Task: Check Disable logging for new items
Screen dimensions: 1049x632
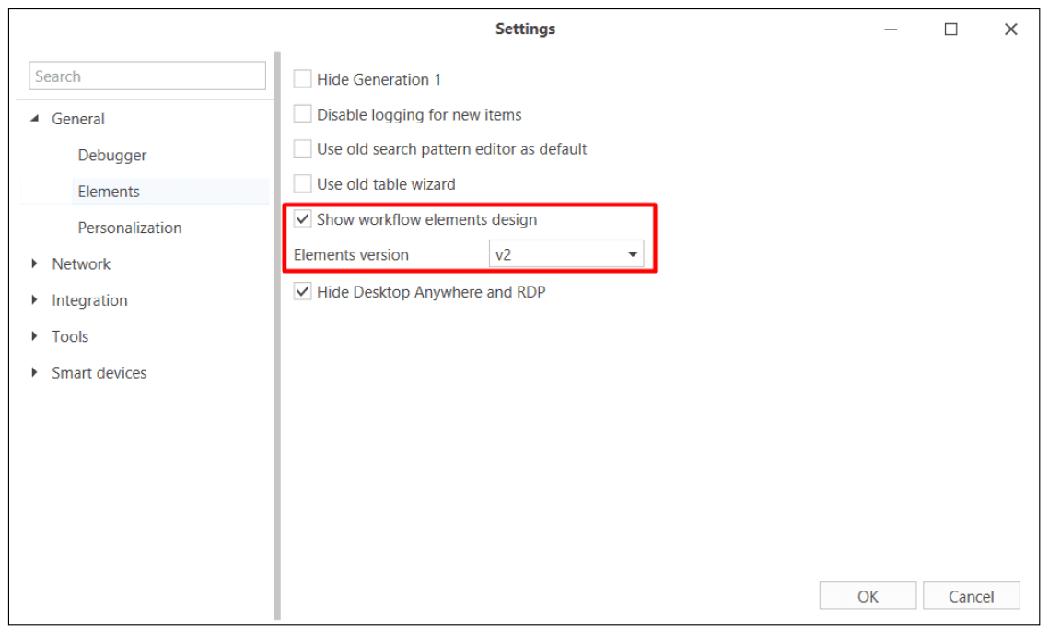Action: pyautogui.click(x=303, y=114)
